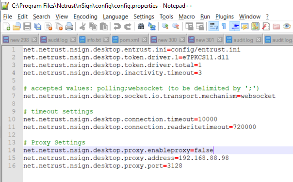Click the inactivity.timeout=3 line
This screenshot has height=182, width=293.
[113, 73]
